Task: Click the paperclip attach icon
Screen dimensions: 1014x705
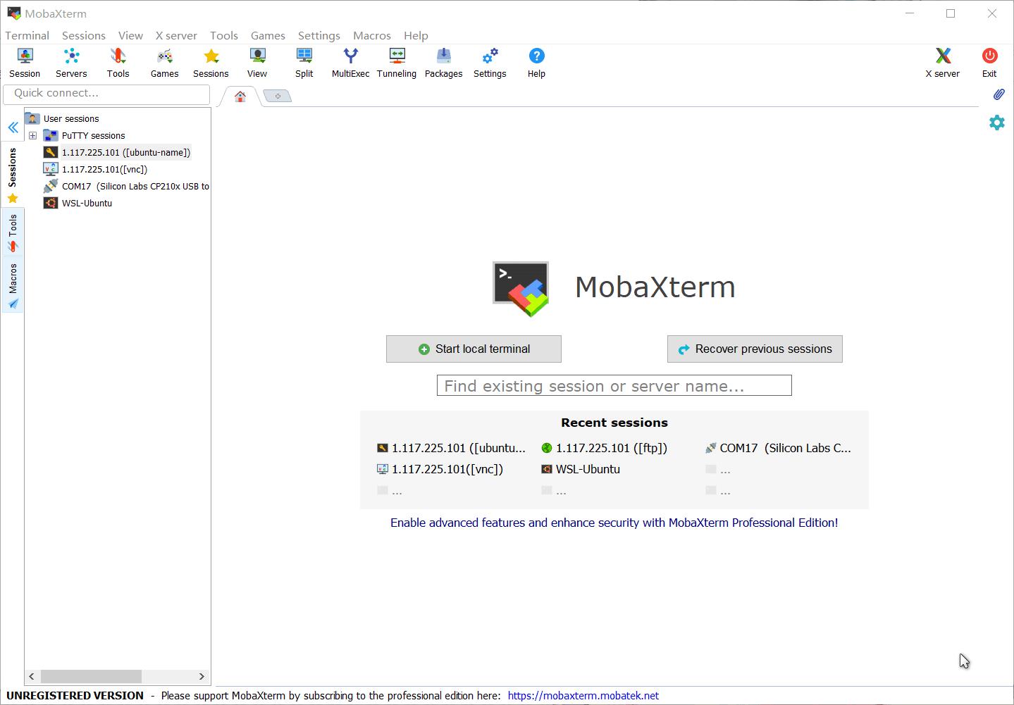Action: [998, 94]
